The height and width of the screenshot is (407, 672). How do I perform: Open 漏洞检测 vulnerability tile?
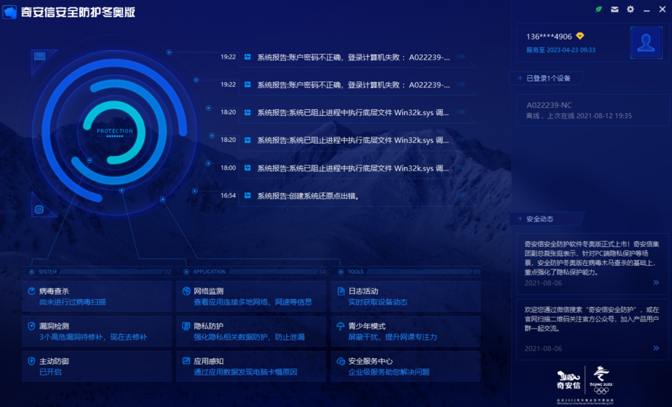[x=97, y=331]
